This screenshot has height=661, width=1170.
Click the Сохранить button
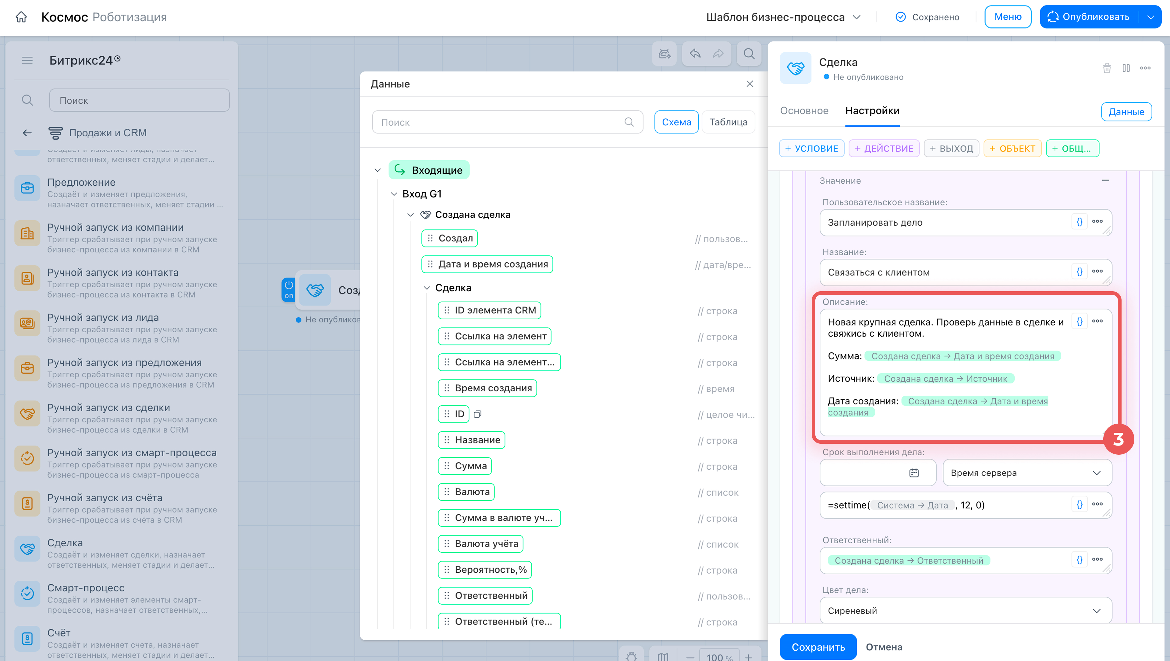[818, 646]
